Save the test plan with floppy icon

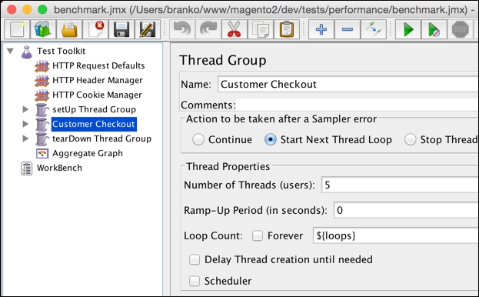121,30
